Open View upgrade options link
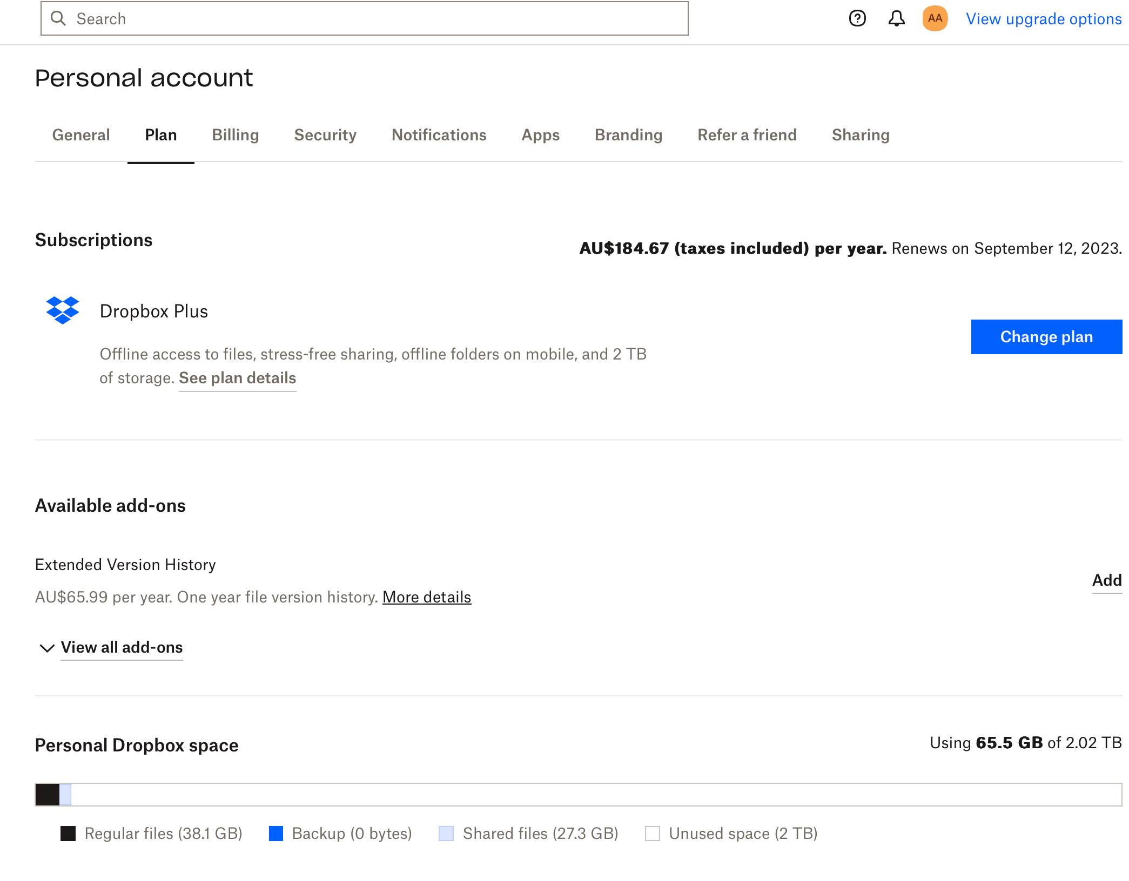 [x=1044, y=19]
